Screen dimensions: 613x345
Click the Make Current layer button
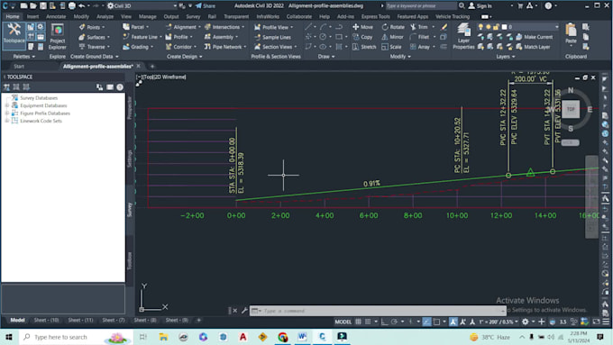[534, 37]
